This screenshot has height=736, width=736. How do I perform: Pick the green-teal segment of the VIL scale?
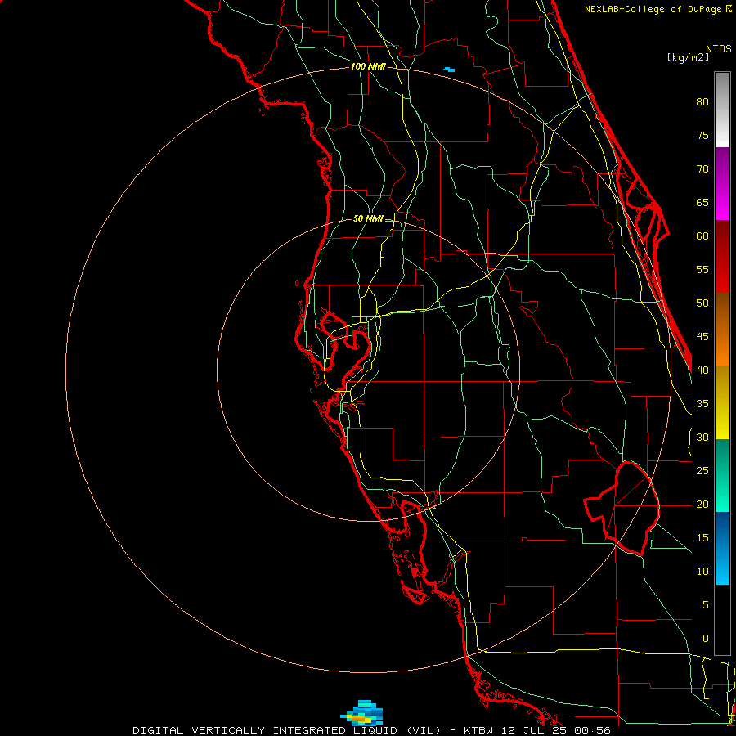click(x=722, y=475)
